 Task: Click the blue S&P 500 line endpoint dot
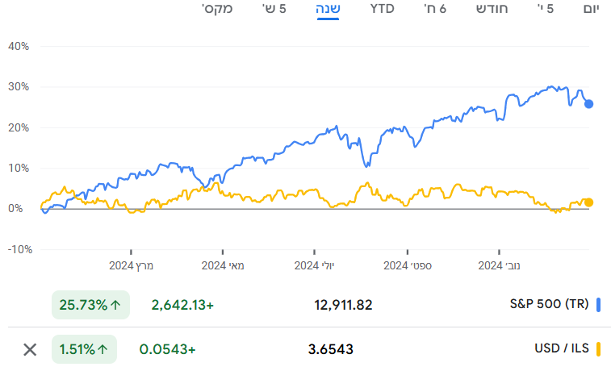(x=589, y=104)
